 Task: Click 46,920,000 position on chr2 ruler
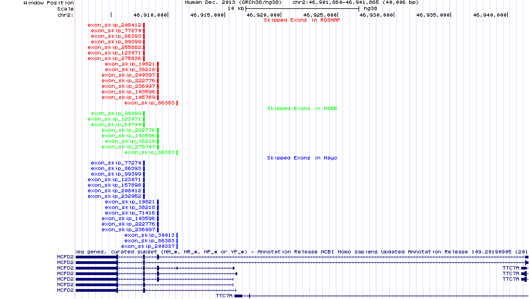tap(263, 15)
